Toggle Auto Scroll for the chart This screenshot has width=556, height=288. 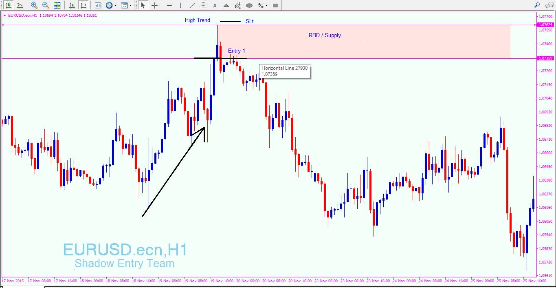pos(72,5)
